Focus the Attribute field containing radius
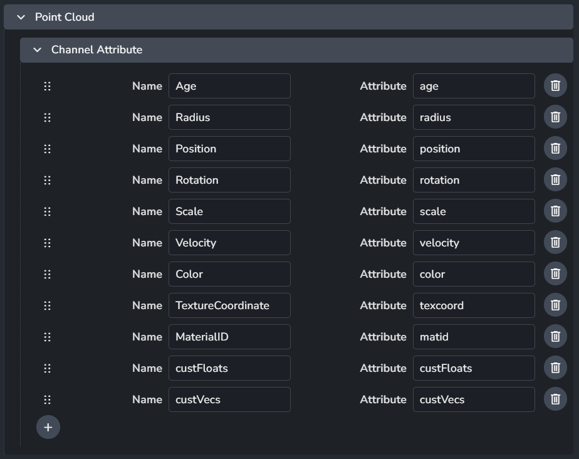Image resolution: width=579 pixels, height=459 pixels. click(x=474, y=117)
